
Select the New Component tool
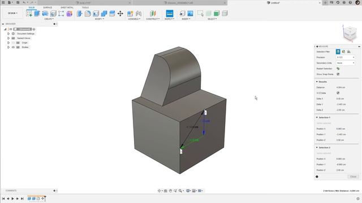[130, 14]
